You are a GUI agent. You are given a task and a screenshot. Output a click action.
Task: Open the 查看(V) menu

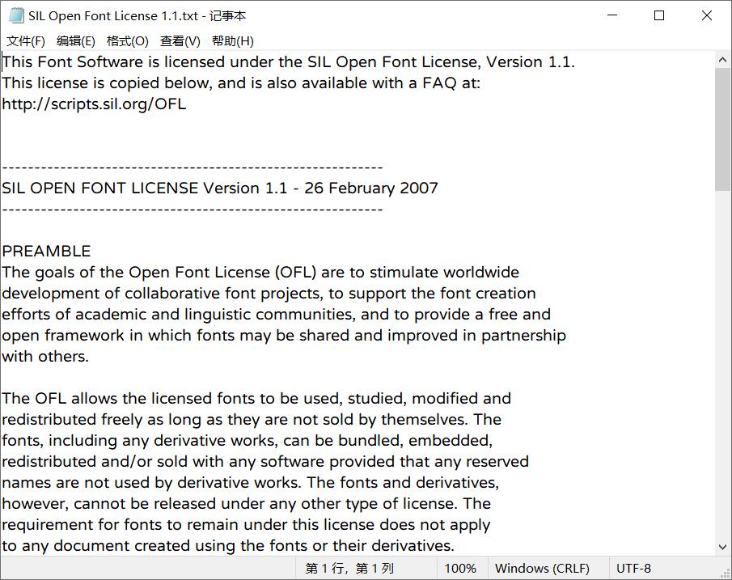pyautogui.click(x=180, y=41)
